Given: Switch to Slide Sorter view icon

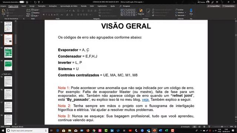Looking at the screenshot, I should pos(199,127).
